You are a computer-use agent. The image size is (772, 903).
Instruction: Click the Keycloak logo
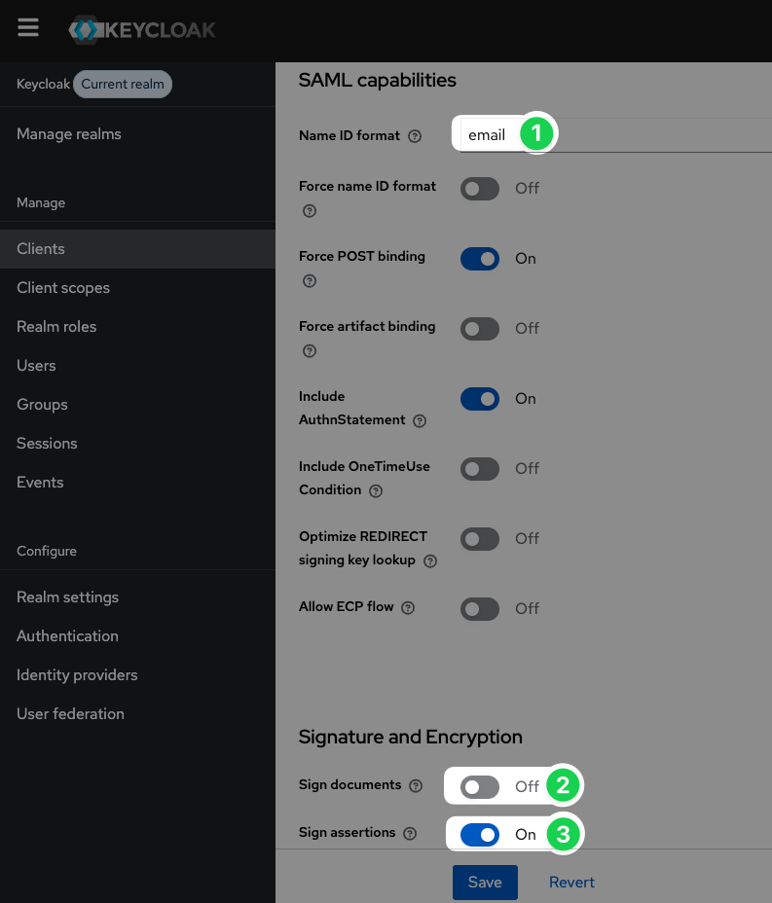tap(142, 30)
